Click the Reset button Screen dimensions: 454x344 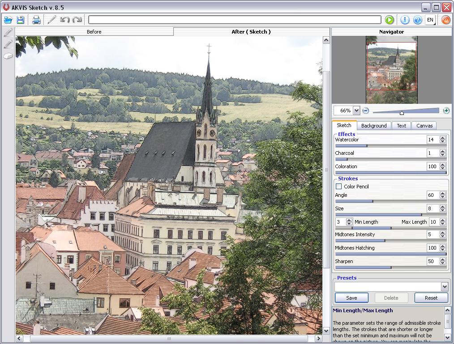pos(431,298)
